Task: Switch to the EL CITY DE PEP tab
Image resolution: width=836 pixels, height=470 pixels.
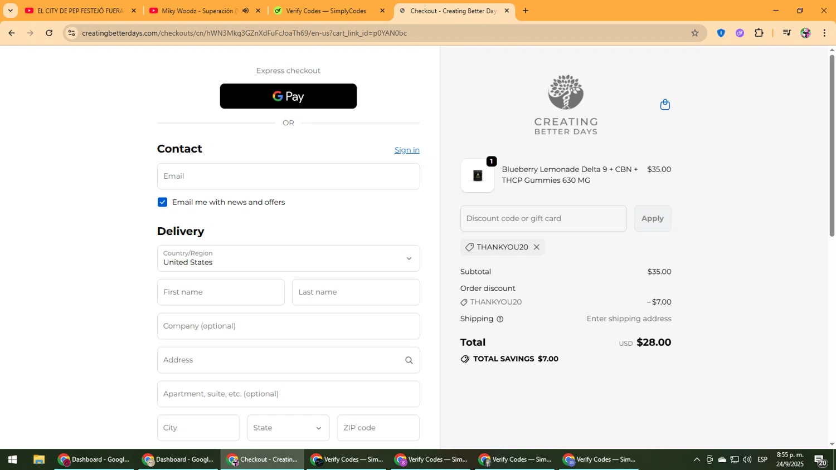Action: (80, 11)
